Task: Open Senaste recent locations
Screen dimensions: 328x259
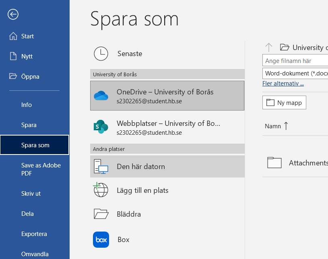Action: pos(130,54)
